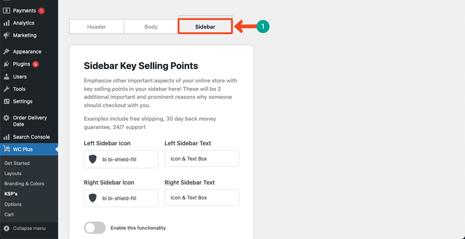Click the Left Sidebar Text input field
465x239 pixels.
[x=202, y=159]
